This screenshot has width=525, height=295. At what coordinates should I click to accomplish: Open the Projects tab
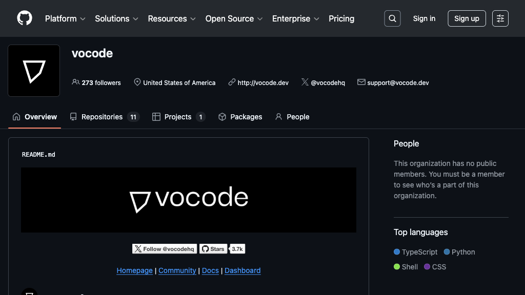point(178,117)
